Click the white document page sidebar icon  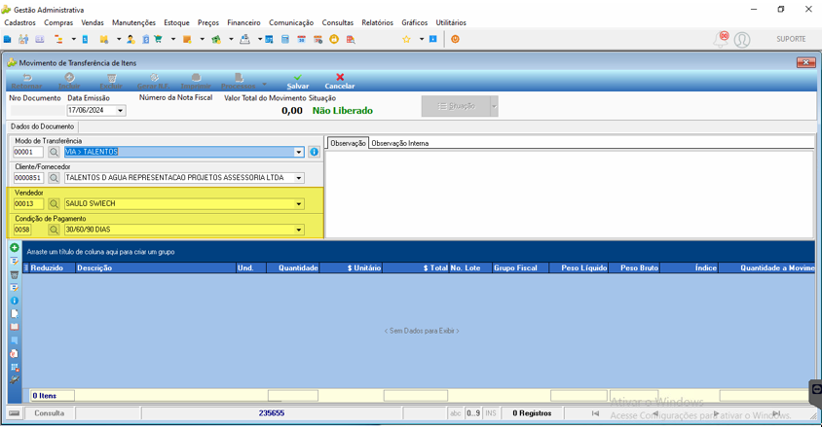[15, 313]
